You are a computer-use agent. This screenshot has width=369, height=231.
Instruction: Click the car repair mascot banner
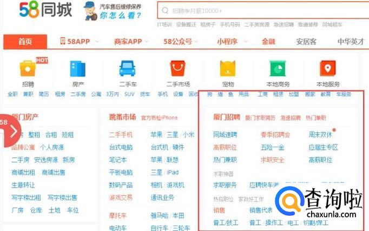tap(113, 11)
